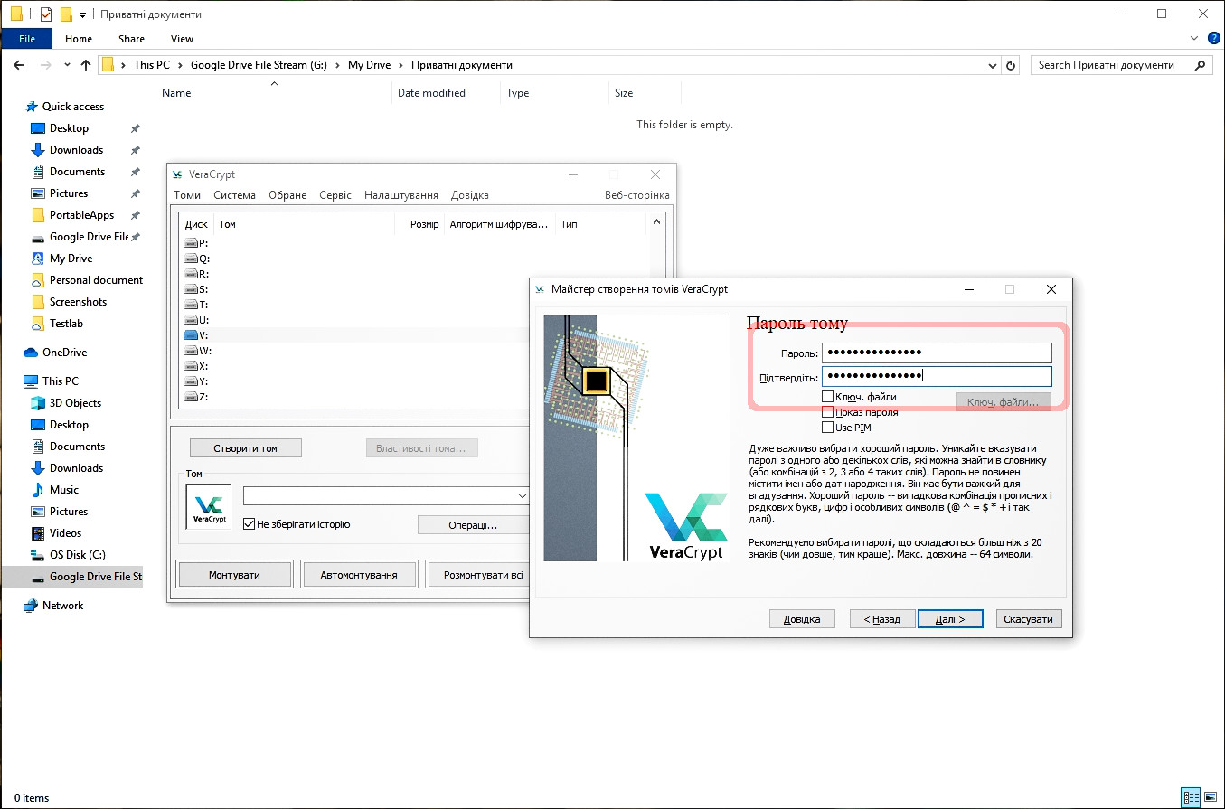
Task: Click the Далі > button
Action: [x=950, y=619]
